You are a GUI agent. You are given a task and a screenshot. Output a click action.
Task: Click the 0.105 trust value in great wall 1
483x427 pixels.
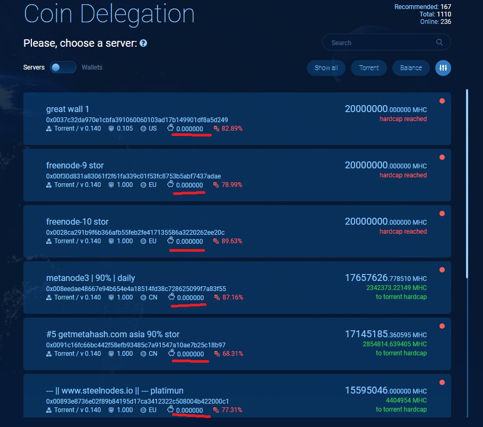(x=125, y=129)
